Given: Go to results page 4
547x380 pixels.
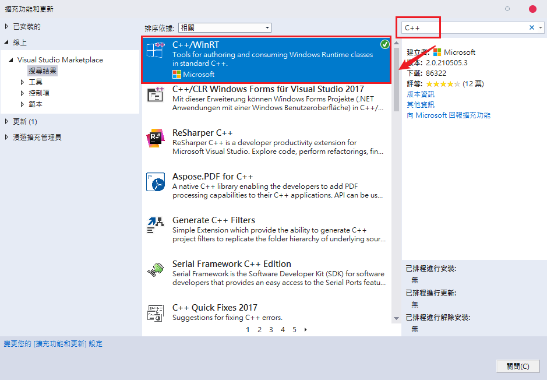Looking at the screenshot, I should pos(283,330).
